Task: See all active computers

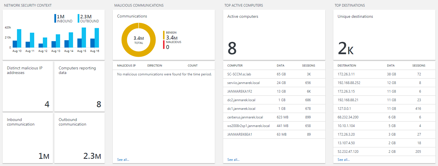Action: point(233,160)
